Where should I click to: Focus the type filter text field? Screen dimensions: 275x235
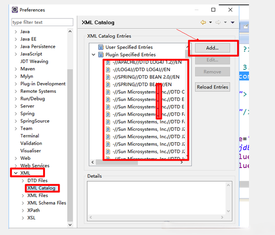coord(42,22)
